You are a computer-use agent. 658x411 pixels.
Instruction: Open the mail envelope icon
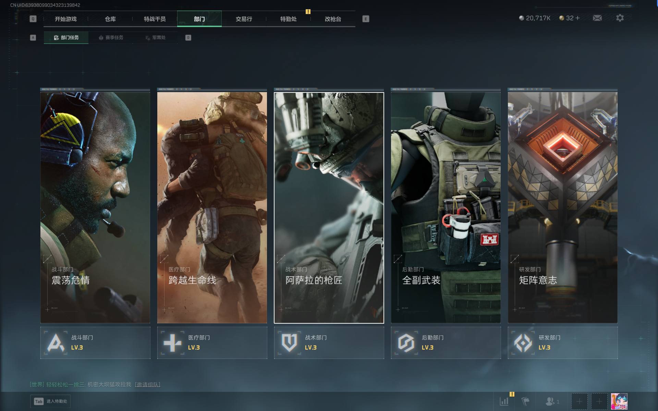597,18
